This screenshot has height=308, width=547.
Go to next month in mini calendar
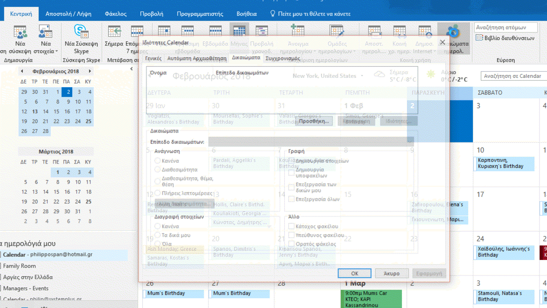[x=90, y=71]
